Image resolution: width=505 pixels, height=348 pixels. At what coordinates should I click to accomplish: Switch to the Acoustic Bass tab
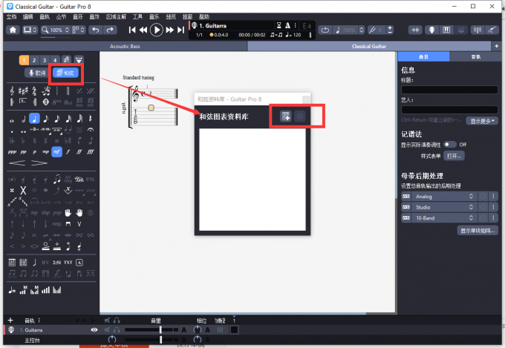(x=125, y=46)
